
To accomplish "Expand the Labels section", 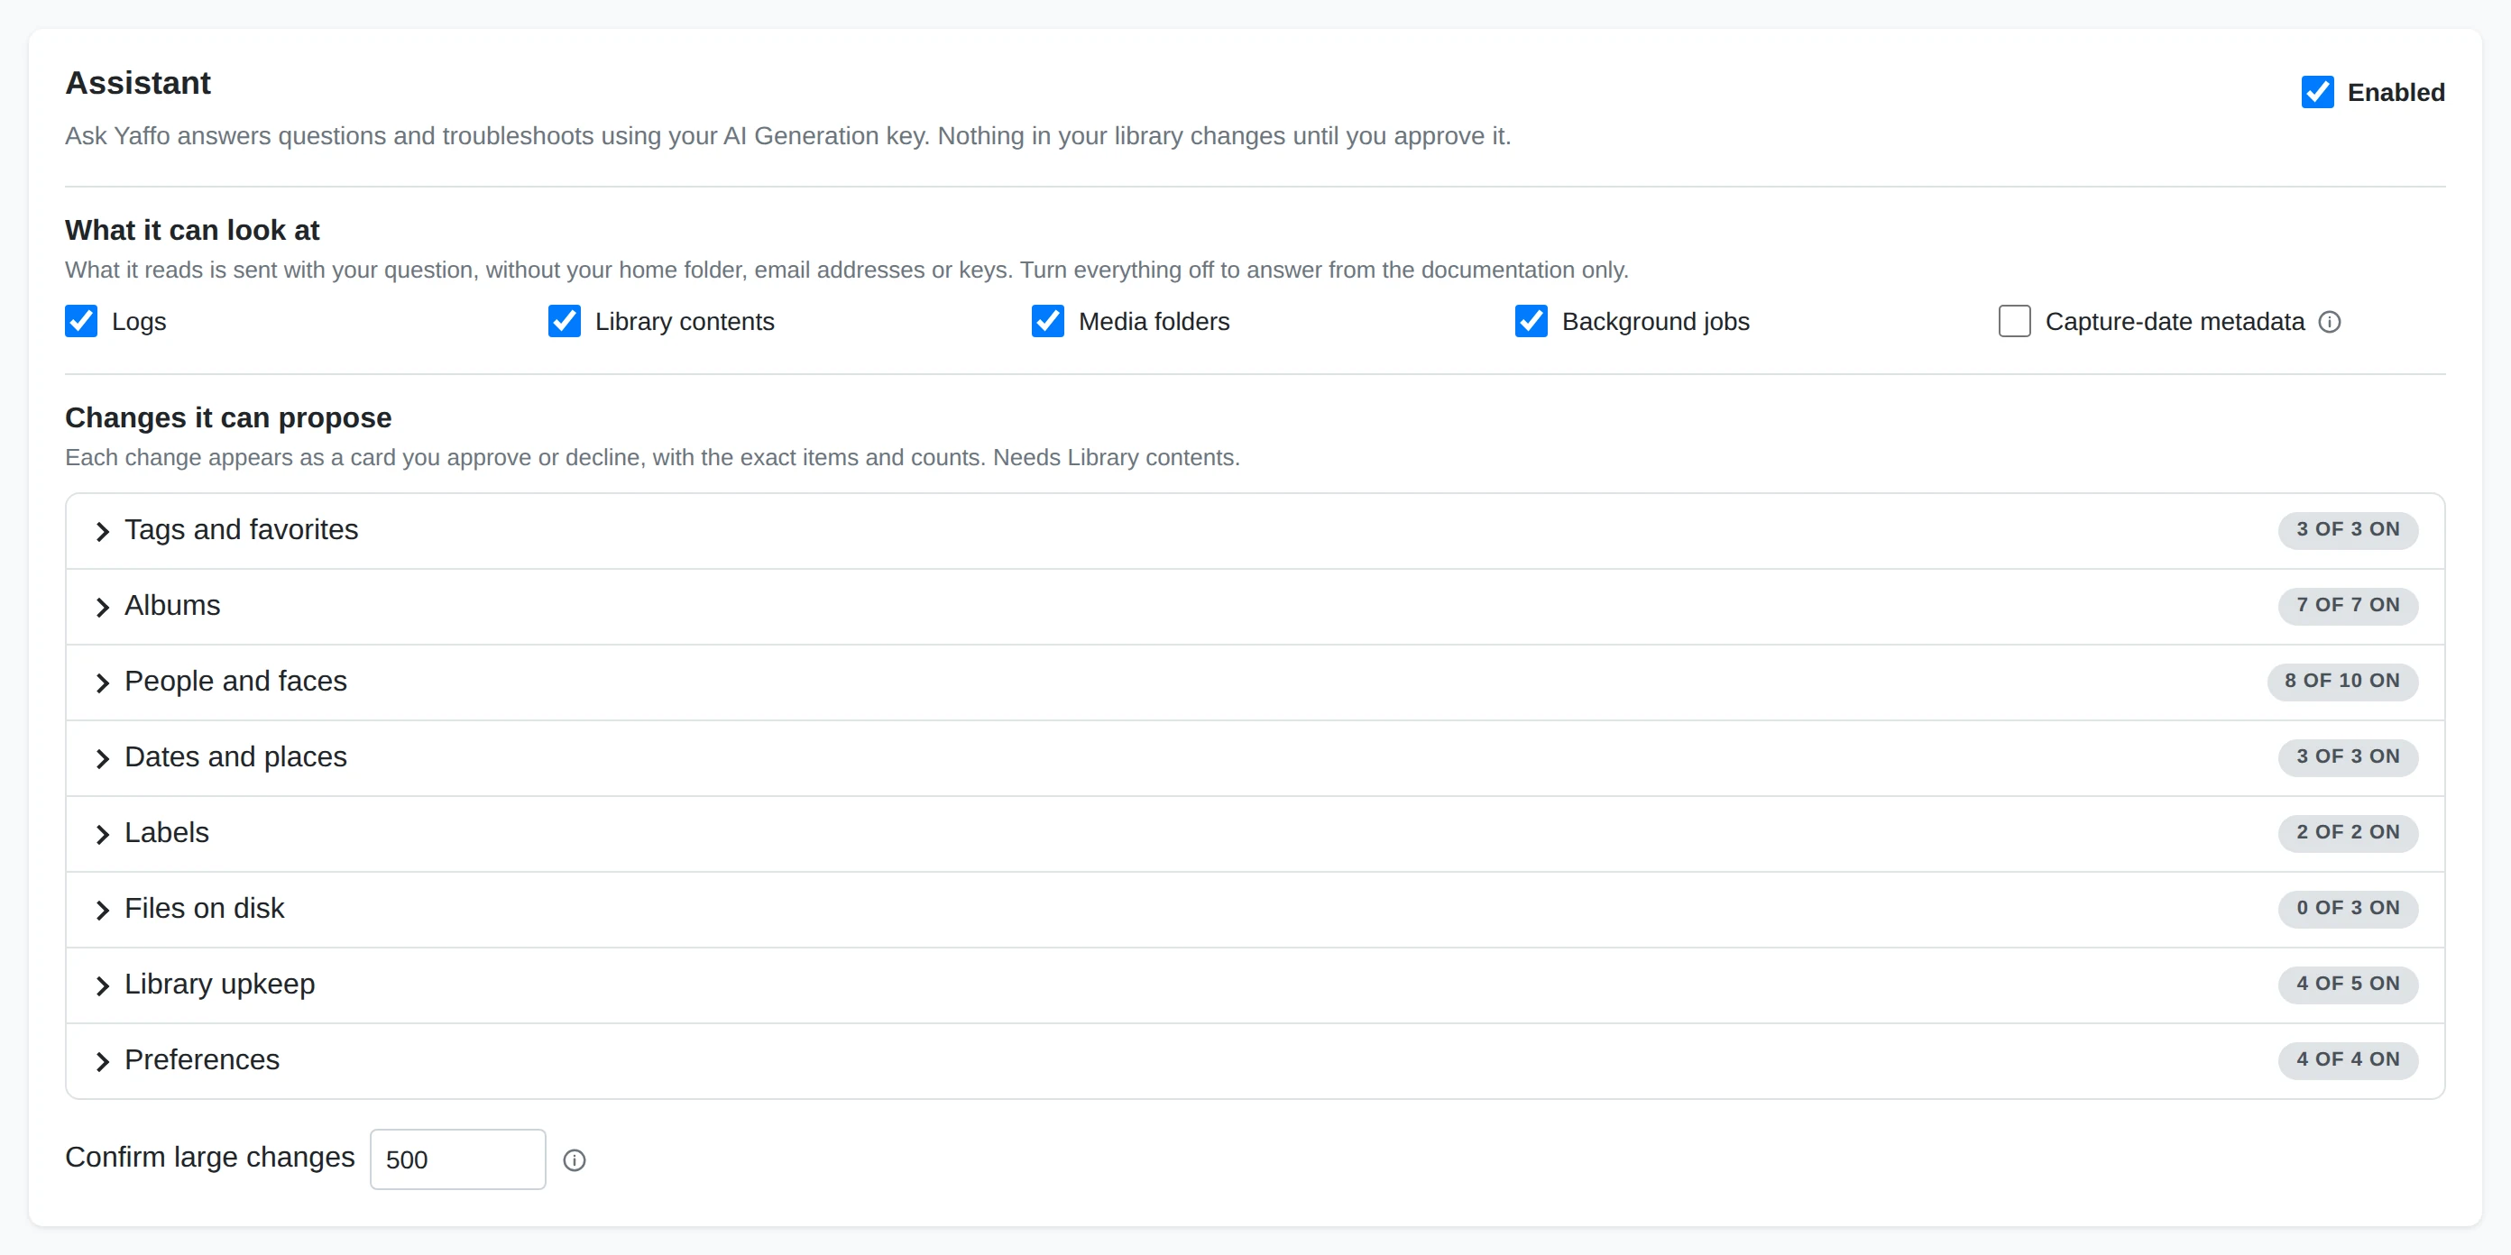I will tap(1255, 833).
